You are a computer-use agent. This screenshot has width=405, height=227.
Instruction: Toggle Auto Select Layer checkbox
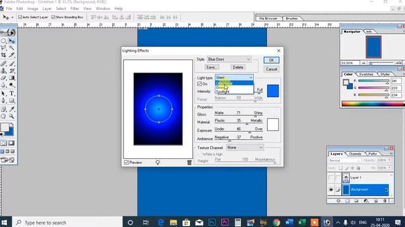point(20,17)
